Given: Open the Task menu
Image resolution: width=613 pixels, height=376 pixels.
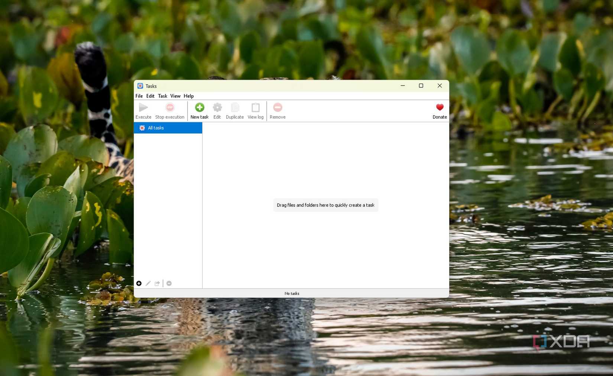Looking at the screenshot, I should [162, 96].
